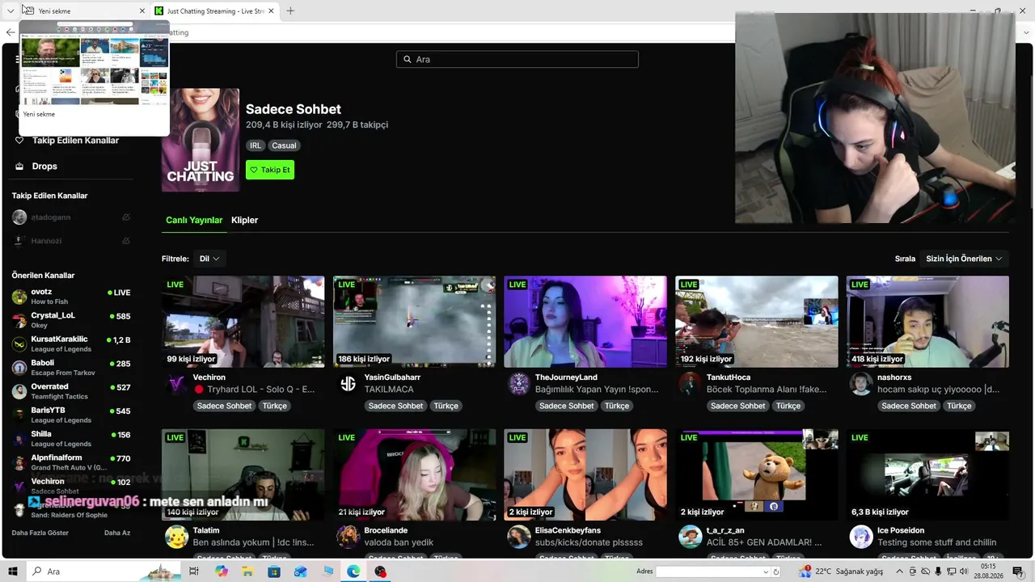Click the IRL category tag
Screen dimensions: 1035x582
pyautogui.click(x=256, y=145)
